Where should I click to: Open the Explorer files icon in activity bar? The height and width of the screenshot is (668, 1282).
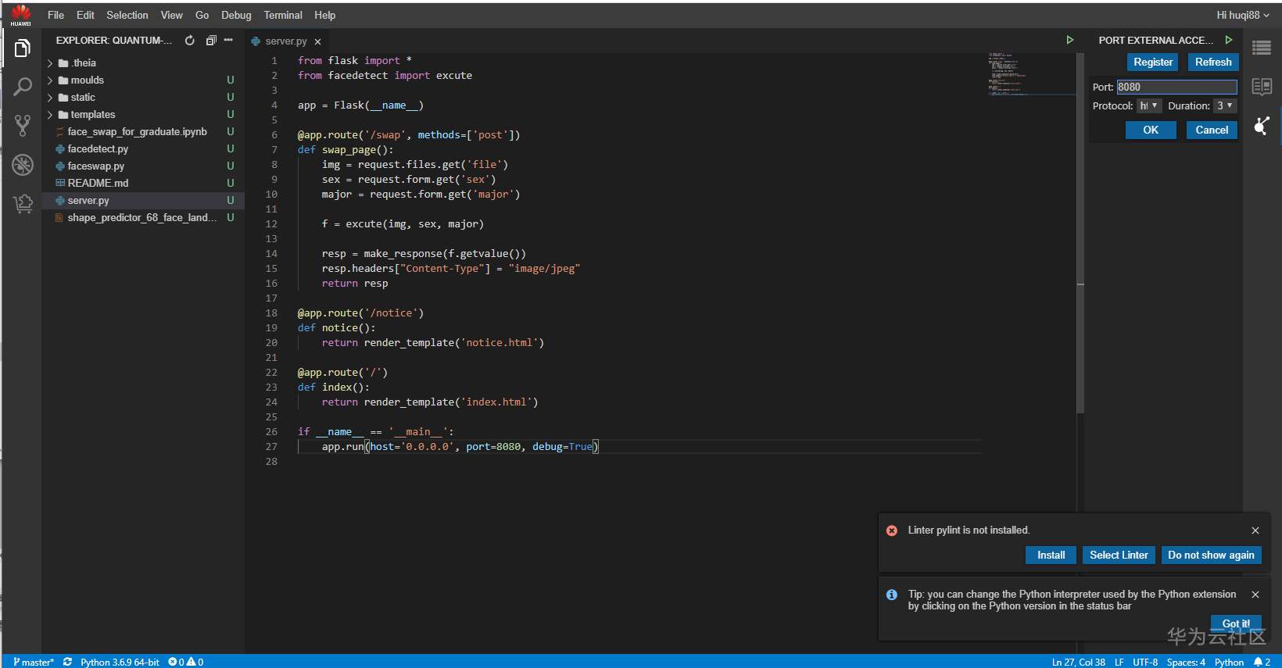click(23, 49)
